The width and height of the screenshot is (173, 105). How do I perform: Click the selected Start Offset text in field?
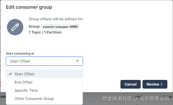(x=20, y=61)
